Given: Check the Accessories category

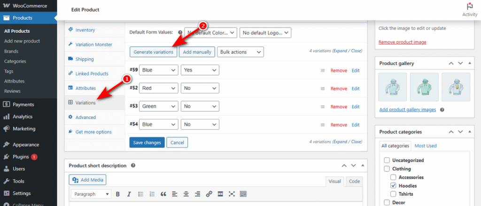Looking at the screenshot, I should [x=393, y=177].
